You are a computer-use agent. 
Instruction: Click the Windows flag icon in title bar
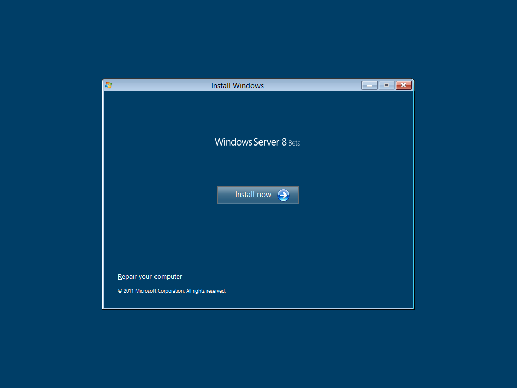(x=109, y=85)
